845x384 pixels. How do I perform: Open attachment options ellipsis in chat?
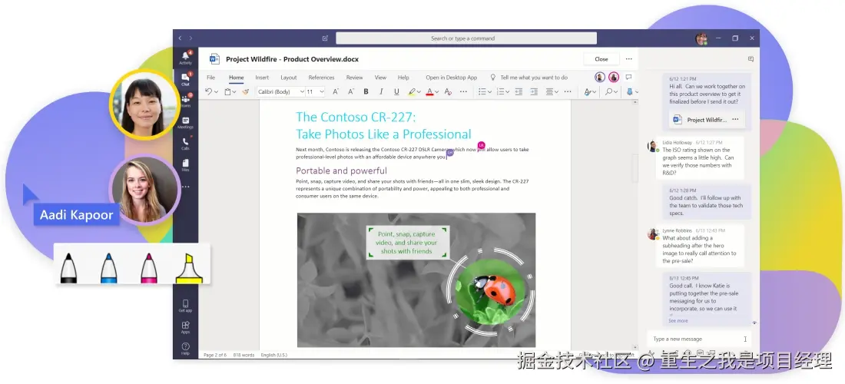tap(736, 120)
